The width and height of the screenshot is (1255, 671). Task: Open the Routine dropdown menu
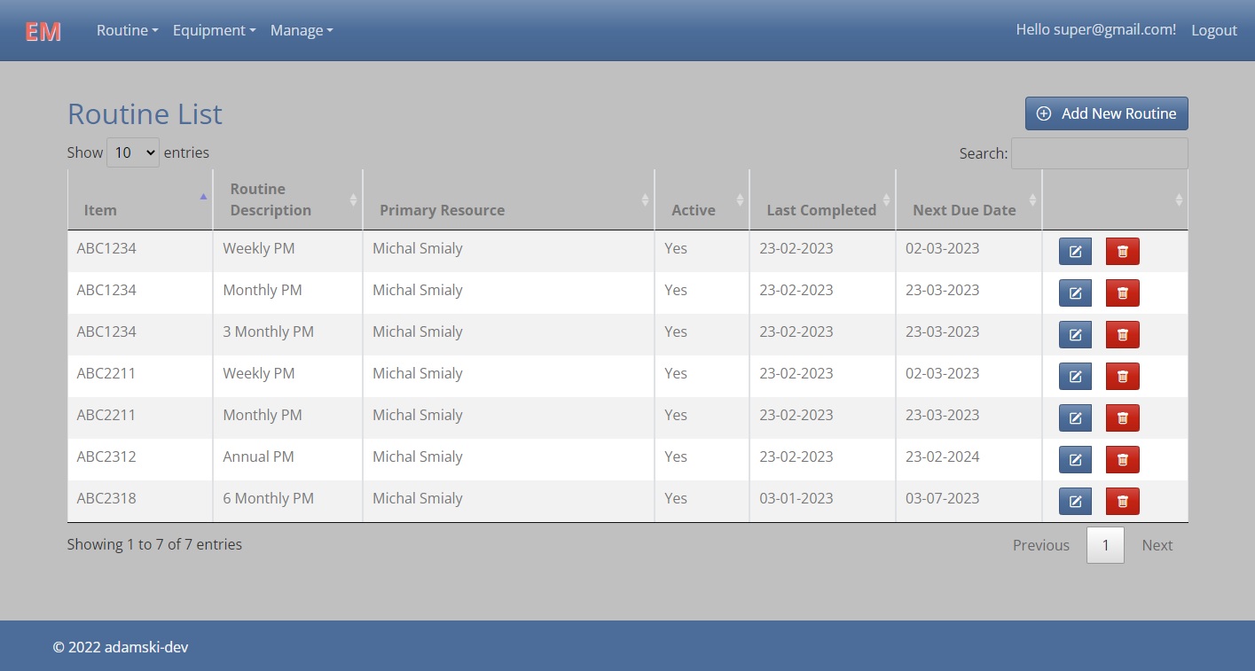[127, 30]
